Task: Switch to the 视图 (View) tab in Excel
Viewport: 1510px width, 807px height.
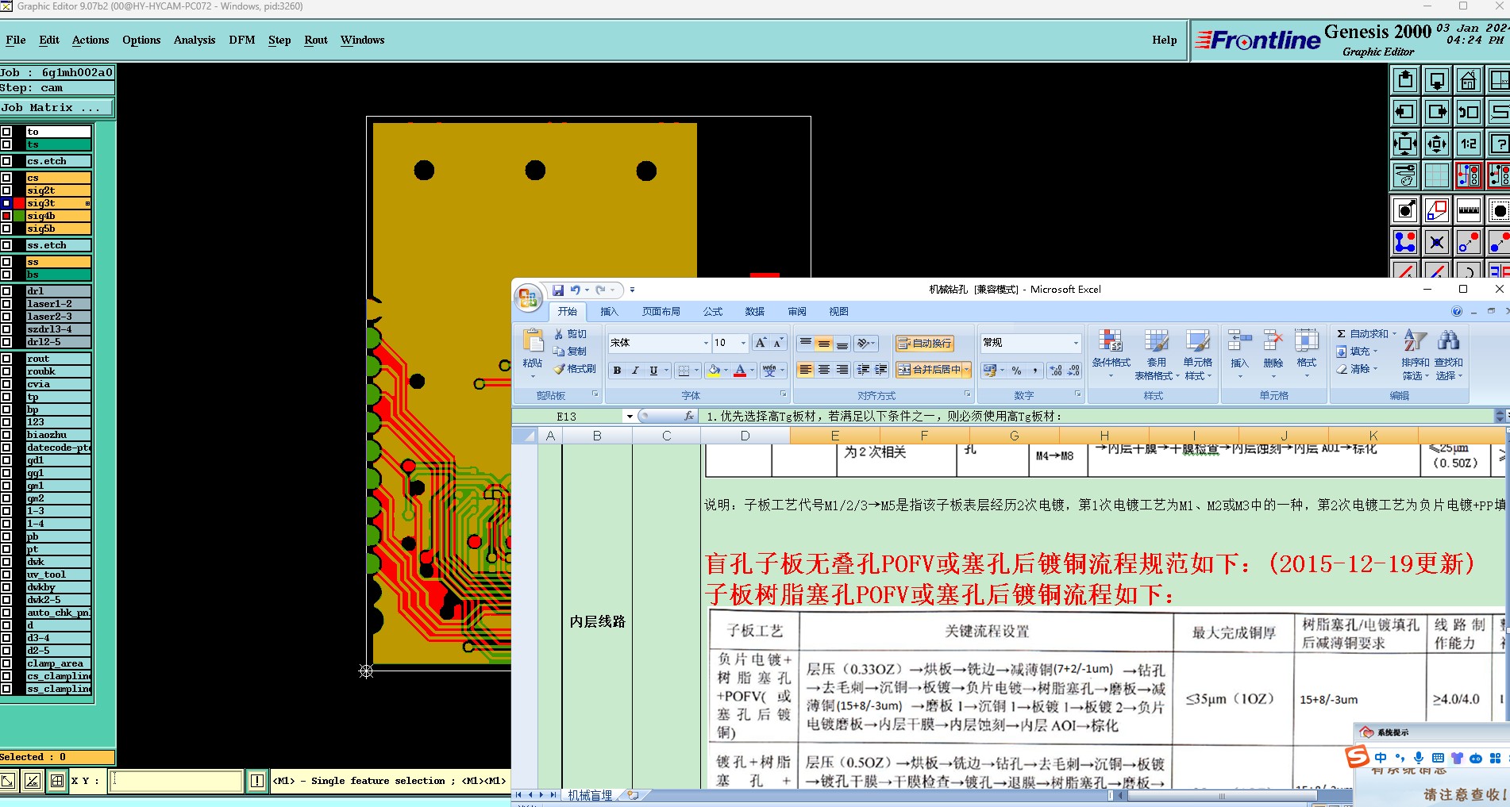Action: (x=838, y=312)
